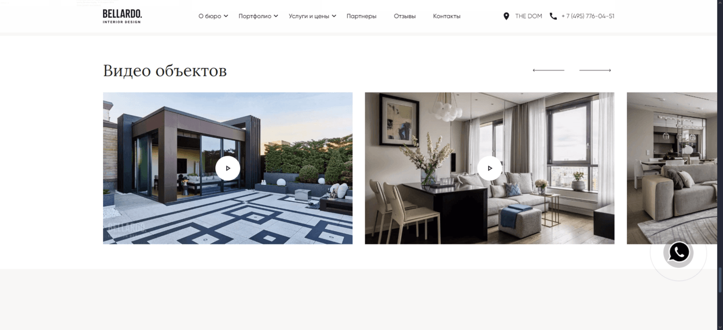Click the Видео объектов heading
Image resolution: width=723 pixels, height=330 pixels.
click(165, 71)
